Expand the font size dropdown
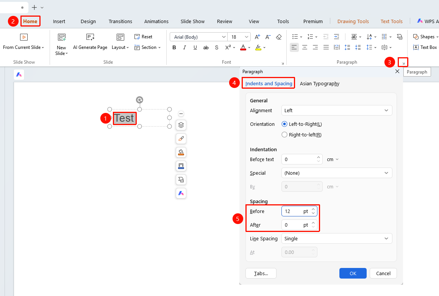Image resolution: width=439 pixels, height=296 pixels. (246, 37)
